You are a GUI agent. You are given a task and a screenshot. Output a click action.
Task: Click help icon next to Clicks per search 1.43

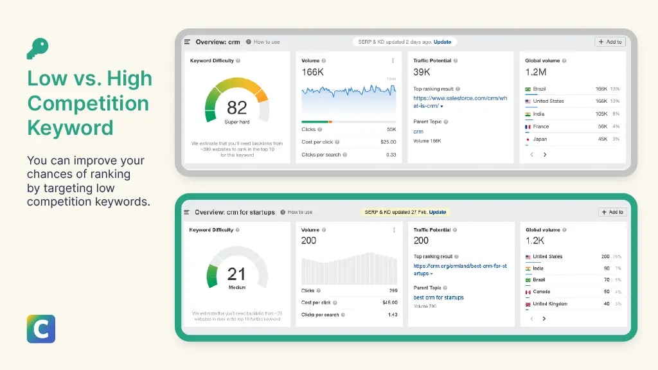[x=343, y=315]
